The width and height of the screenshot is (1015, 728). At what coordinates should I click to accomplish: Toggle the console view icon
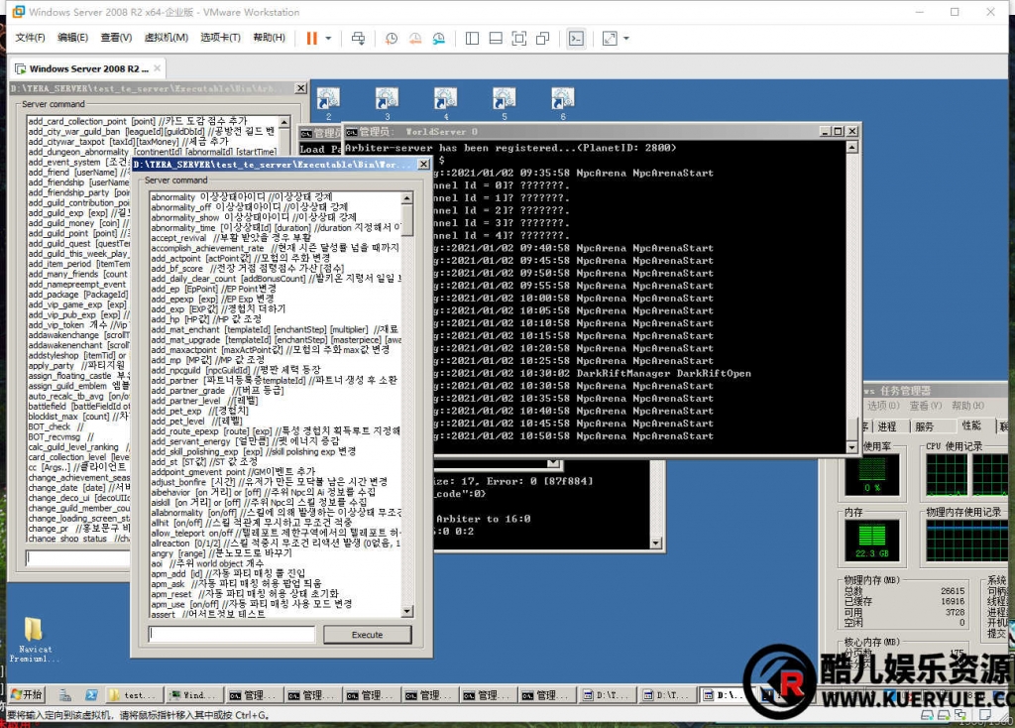click(576, 39)
